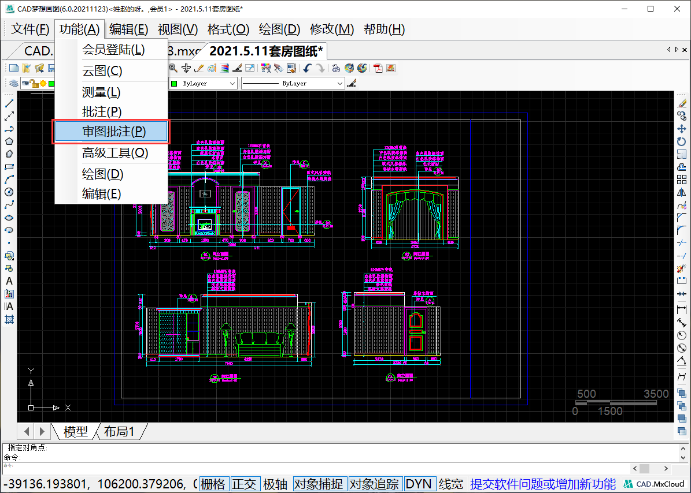Click the Redo arrow icon
The height and width of the screenshot is (493, 691).
coord(320,68)
